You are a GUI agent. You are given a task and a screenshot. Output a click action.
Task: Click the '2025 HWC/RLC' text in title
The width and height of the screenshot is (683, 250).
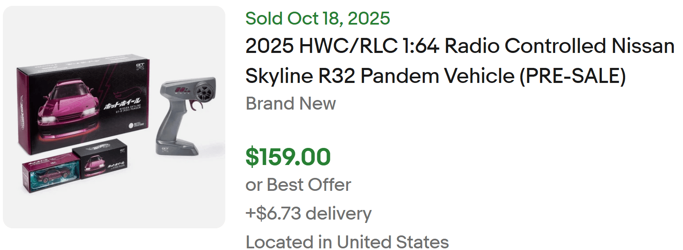point(321,46)
